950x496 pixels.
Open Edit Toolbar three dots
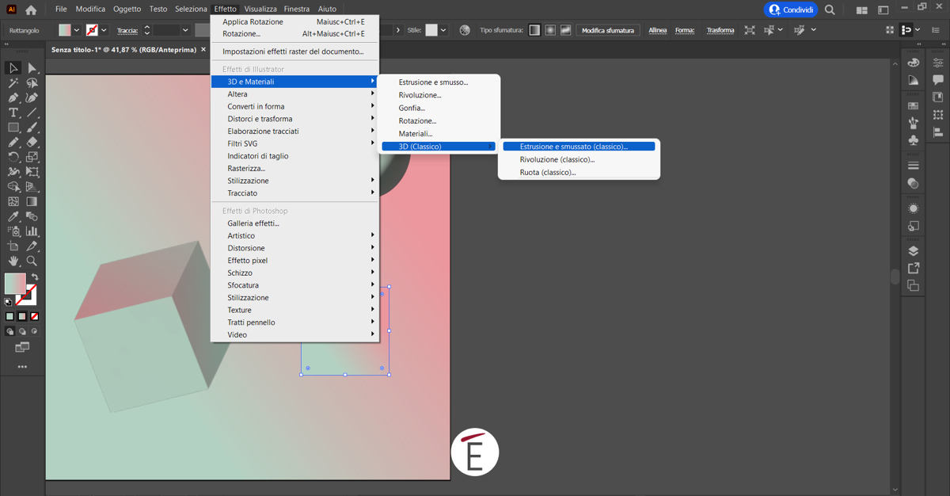click(22, 367)
